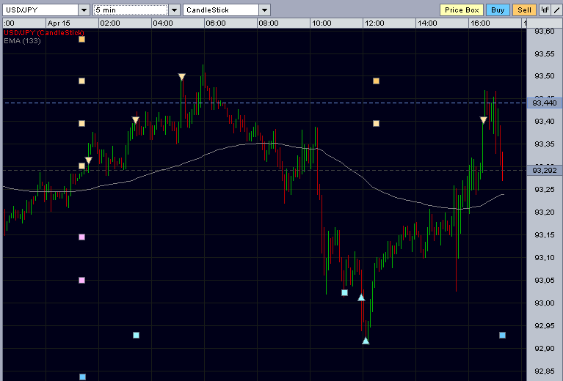The width and height of the screenshot is (563, 381).
Task: Click the down-triangle marker after 16:00
Action: (x=484, y=120)
